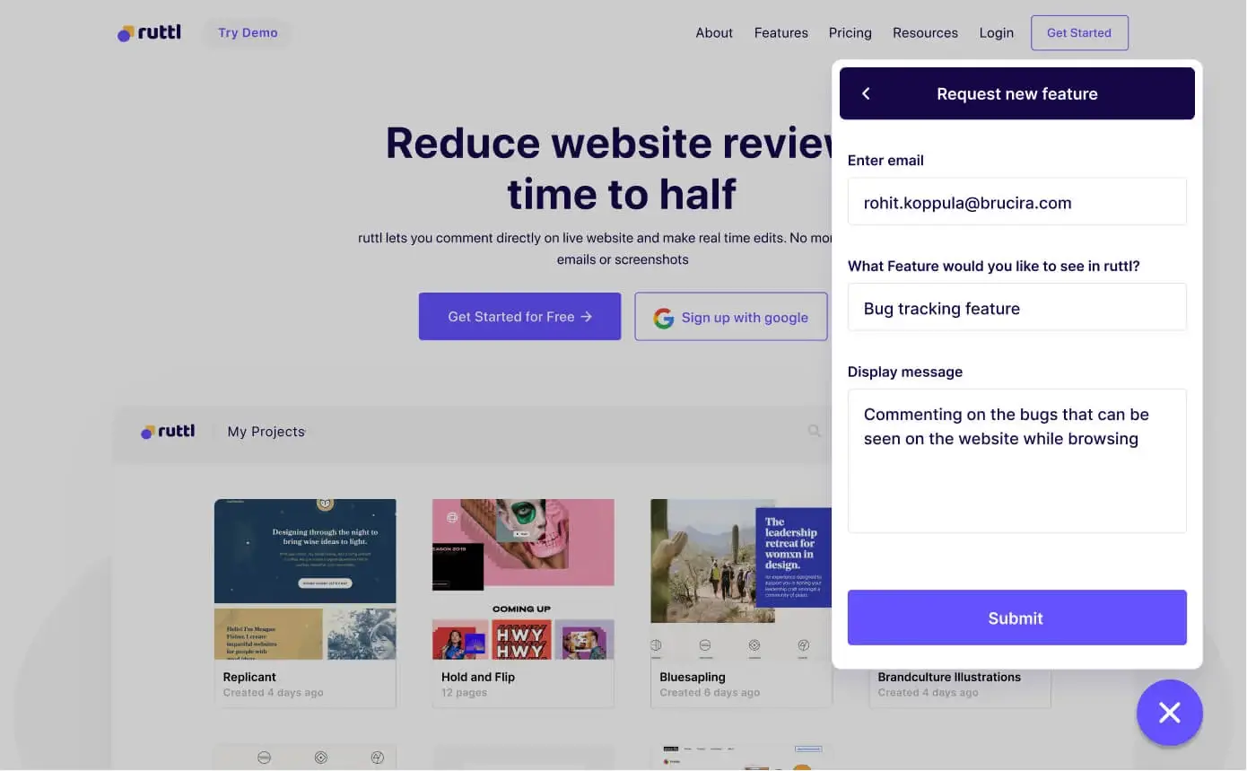Open the About menu item
This screenshot has height=771, width=1247.
pos(714,32)
